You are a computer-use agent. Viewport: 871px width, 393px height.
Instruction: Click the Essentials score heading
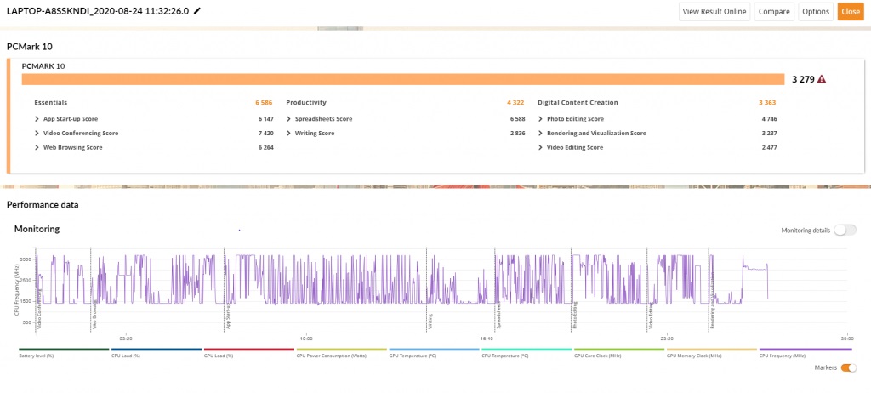click(x=51, y=103)
